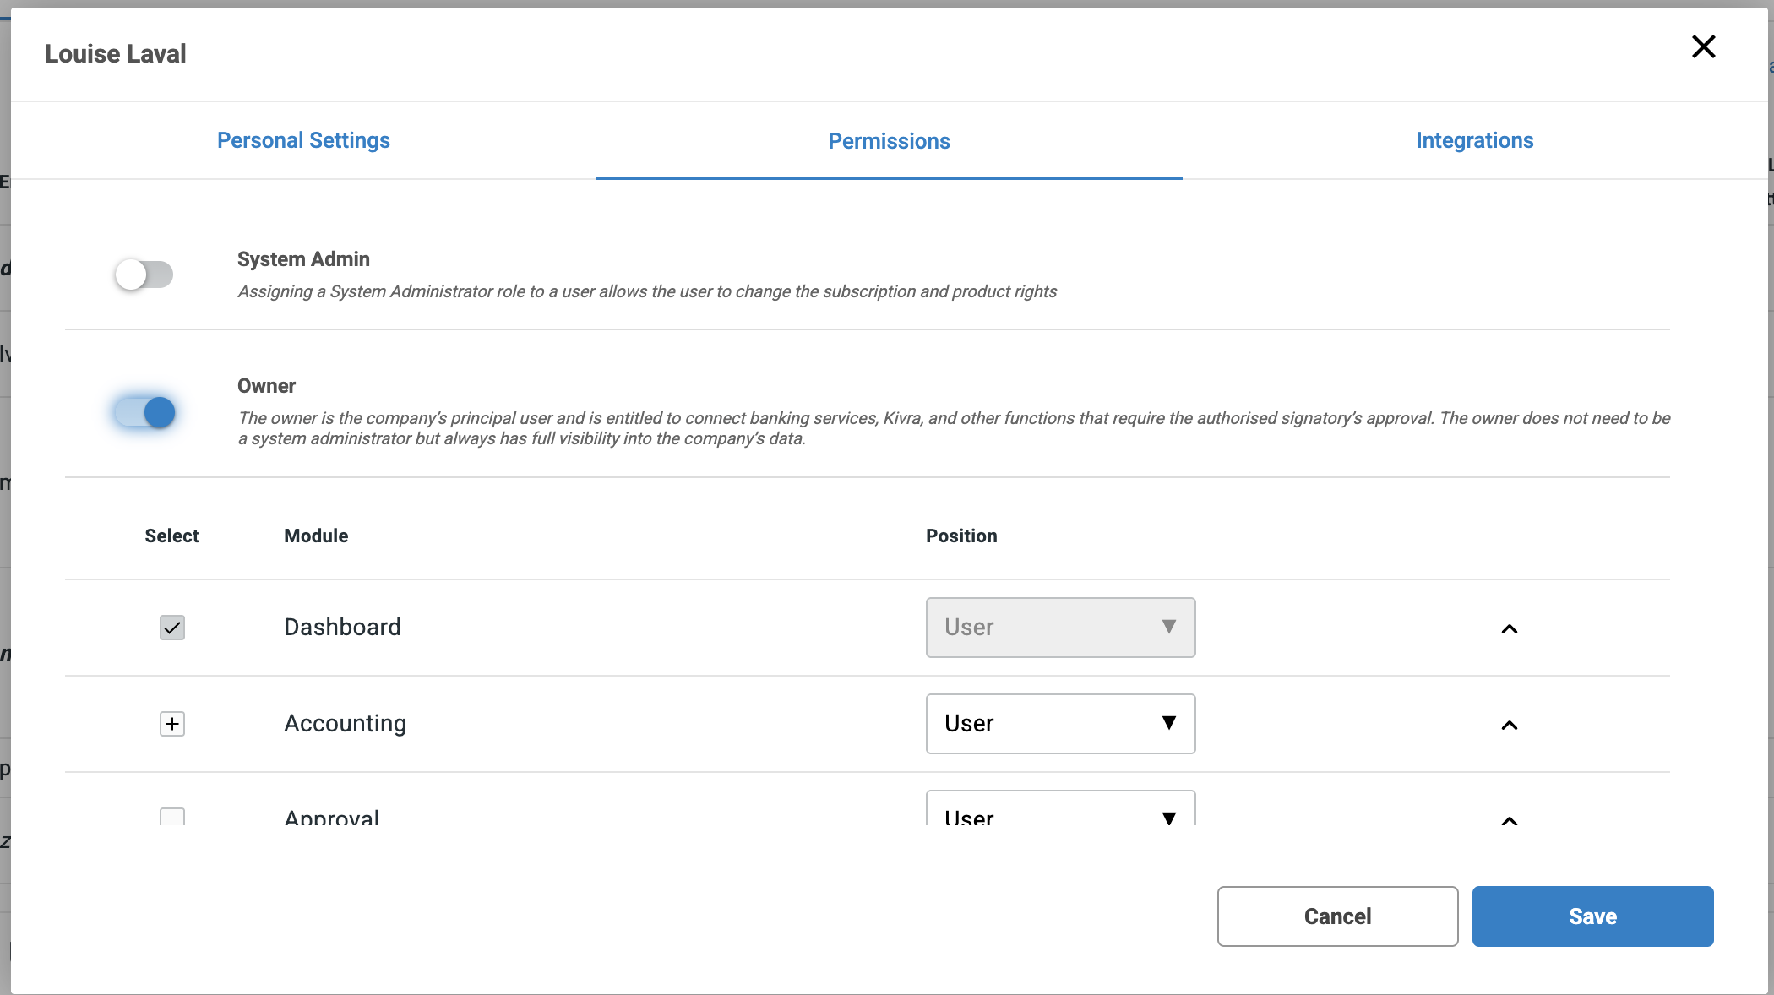1774x995 pixels.
Task: Save the permission changes
Action: [1592, 916]
